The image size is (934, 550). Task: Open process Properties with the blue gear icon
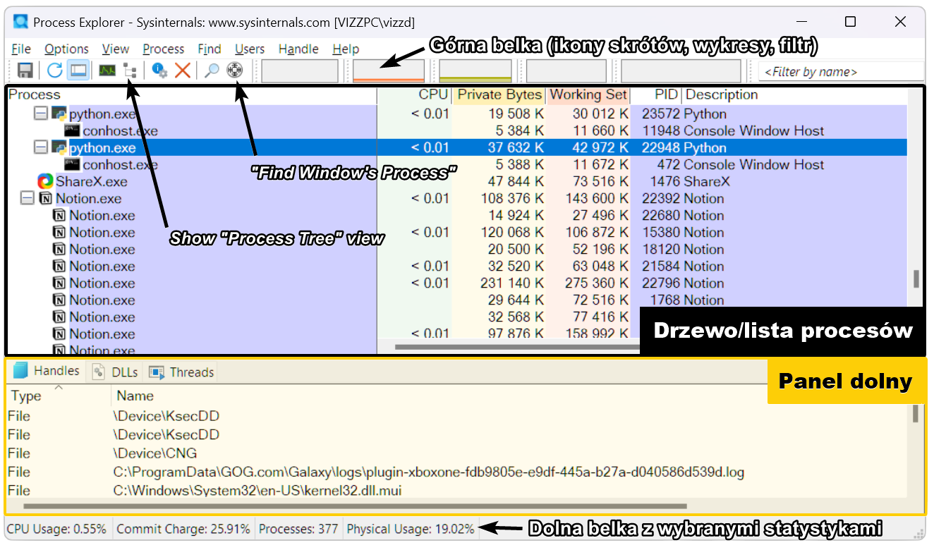pos(160,71)
